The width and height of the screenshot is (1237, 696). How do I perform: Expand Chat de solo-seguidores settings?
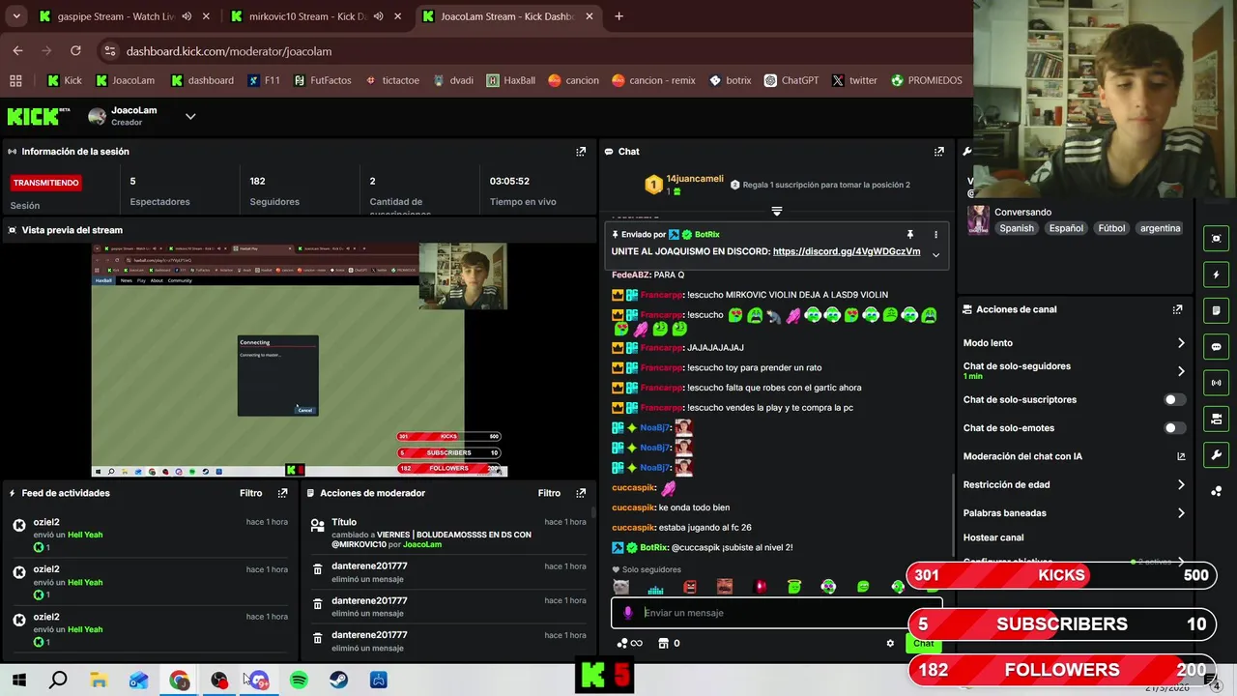click(1181, 371)
